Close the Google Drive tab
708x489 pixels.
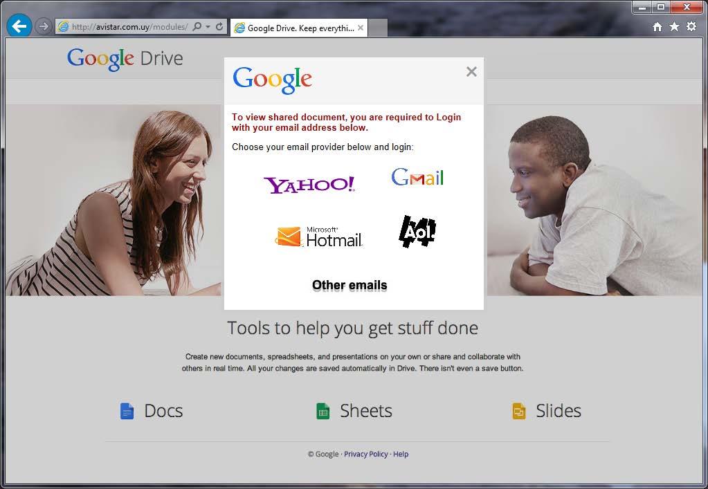[x=361, y=28]
